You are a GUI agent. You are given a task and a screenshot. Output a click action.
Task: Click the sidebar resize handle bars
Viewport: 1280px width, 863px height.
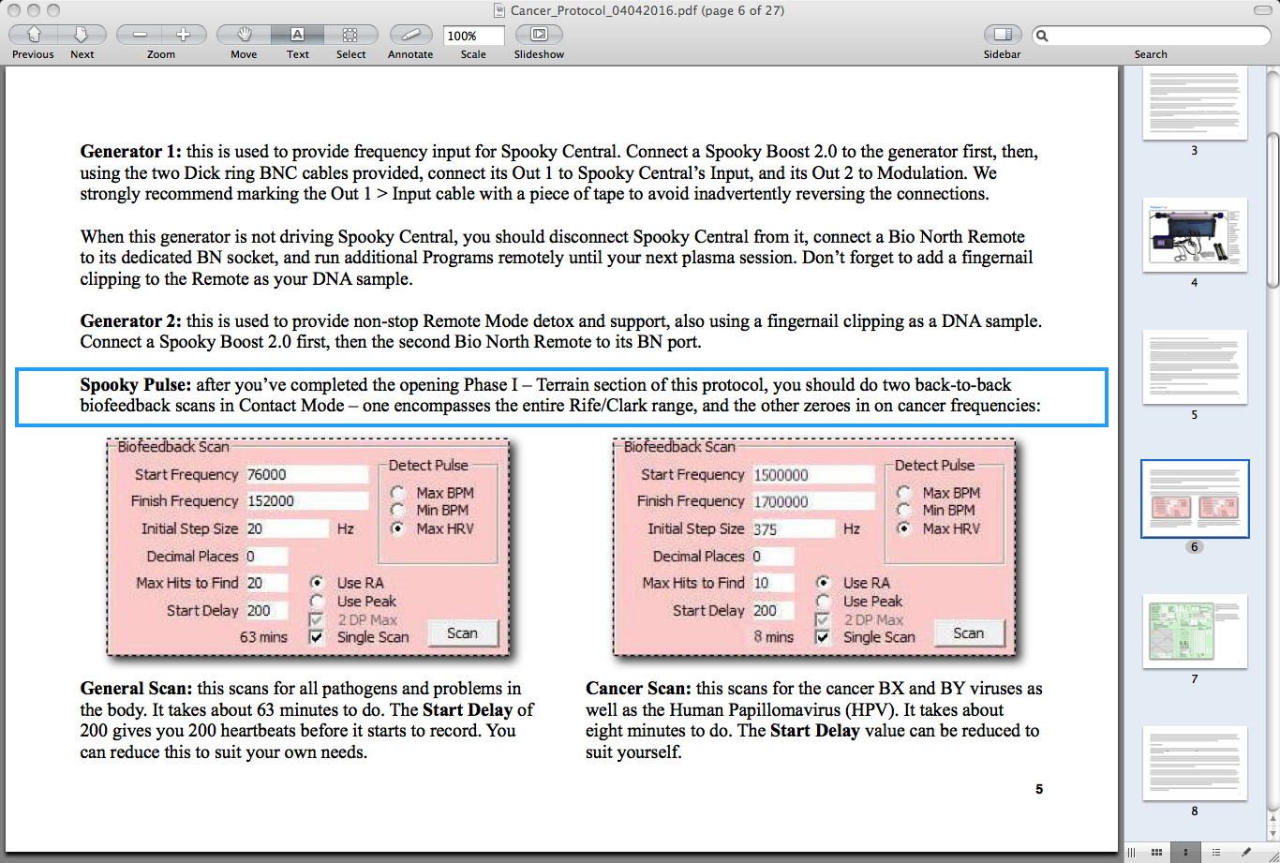coord(1132,852)
